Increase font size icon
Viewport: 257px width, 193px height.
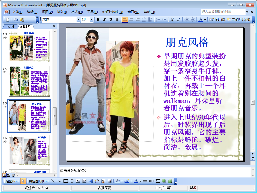coord(172,20)
